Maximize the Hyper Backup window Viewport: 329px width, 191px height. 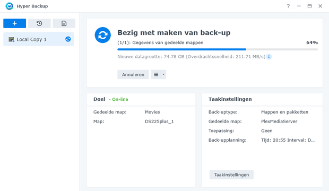pos(309,6)
